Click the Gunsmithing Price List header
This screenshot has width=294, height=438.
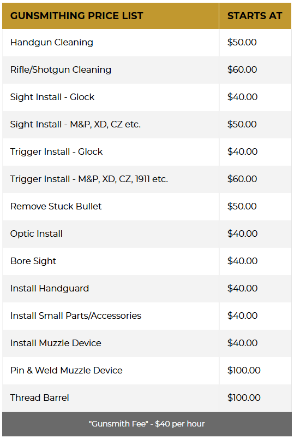click(76, 16)
